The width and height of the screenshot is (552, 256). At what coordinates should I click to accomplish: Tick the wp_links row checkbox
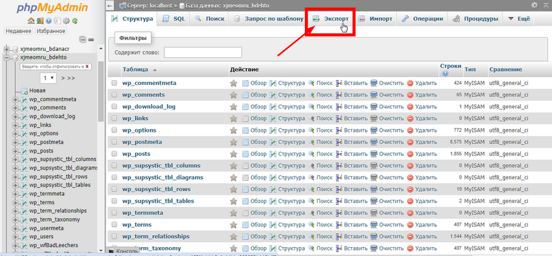point(114,118)
